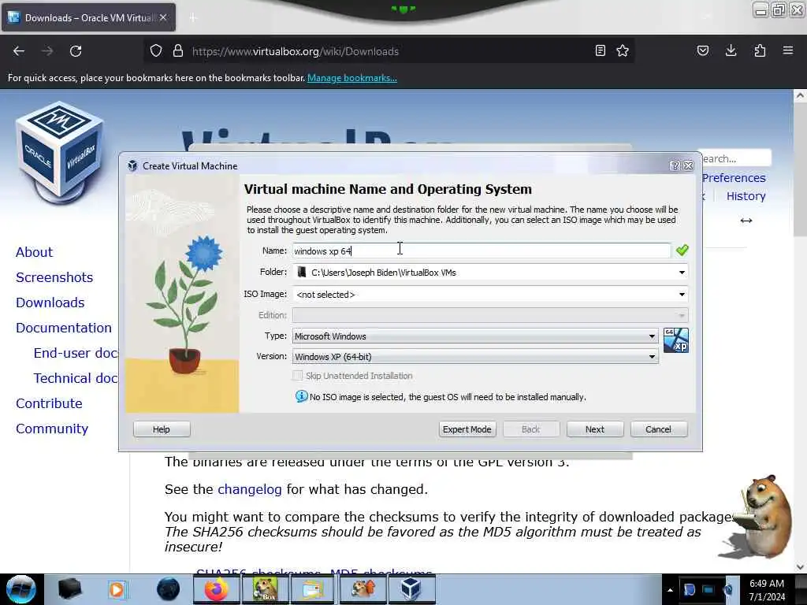Open the changelog link
Screen dimensions: 807x605
click(250, 488)
